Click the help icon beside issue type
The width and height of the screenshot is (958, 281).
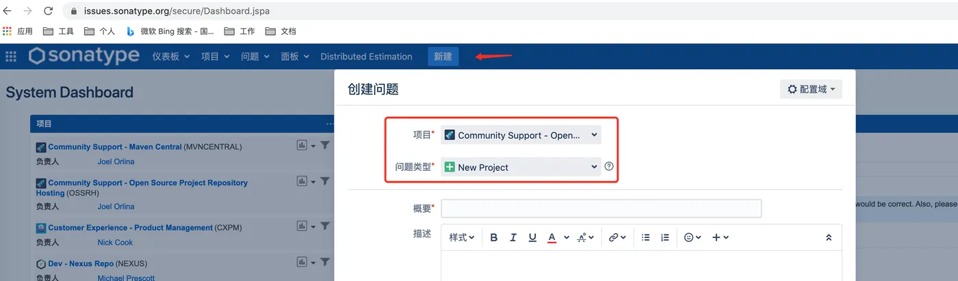pos(609,166)
